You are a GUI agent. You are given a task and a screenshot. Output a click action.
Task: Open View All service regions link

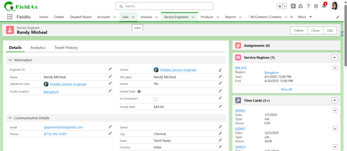tap(286, 90)
